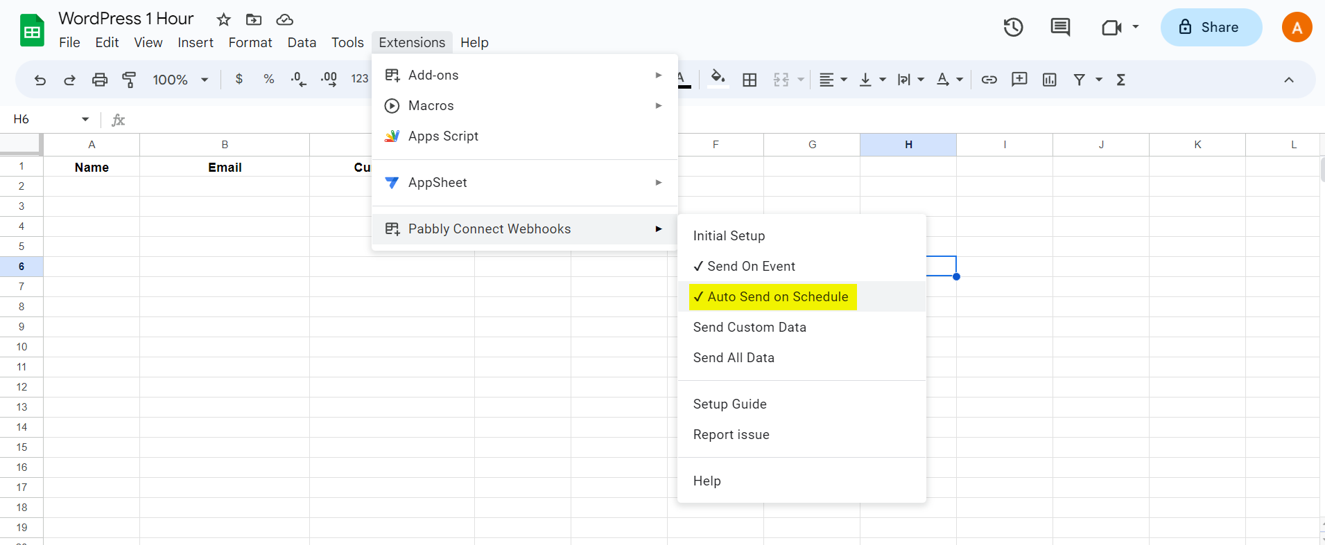Insert a link with the link icon
The height and width of the screenshot is (545, 1325).
pyautogui.click(x=989, y=80)
